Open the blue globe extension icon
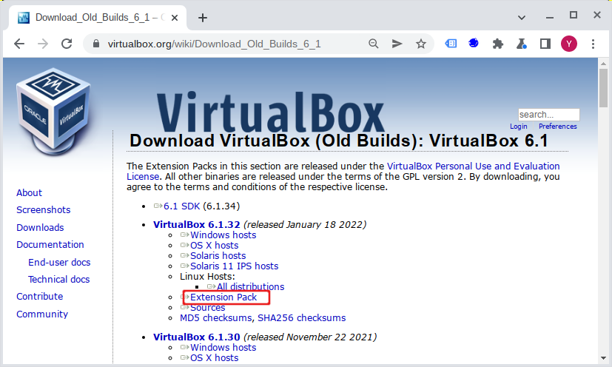 point(474,44)
